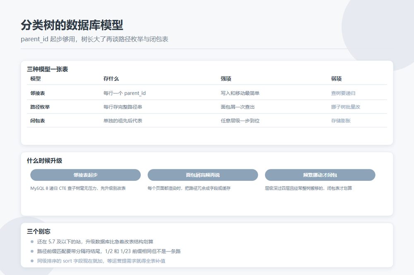Click the 邻接表起步 pill button
The image size is (414, 275).
pos(86,175)
